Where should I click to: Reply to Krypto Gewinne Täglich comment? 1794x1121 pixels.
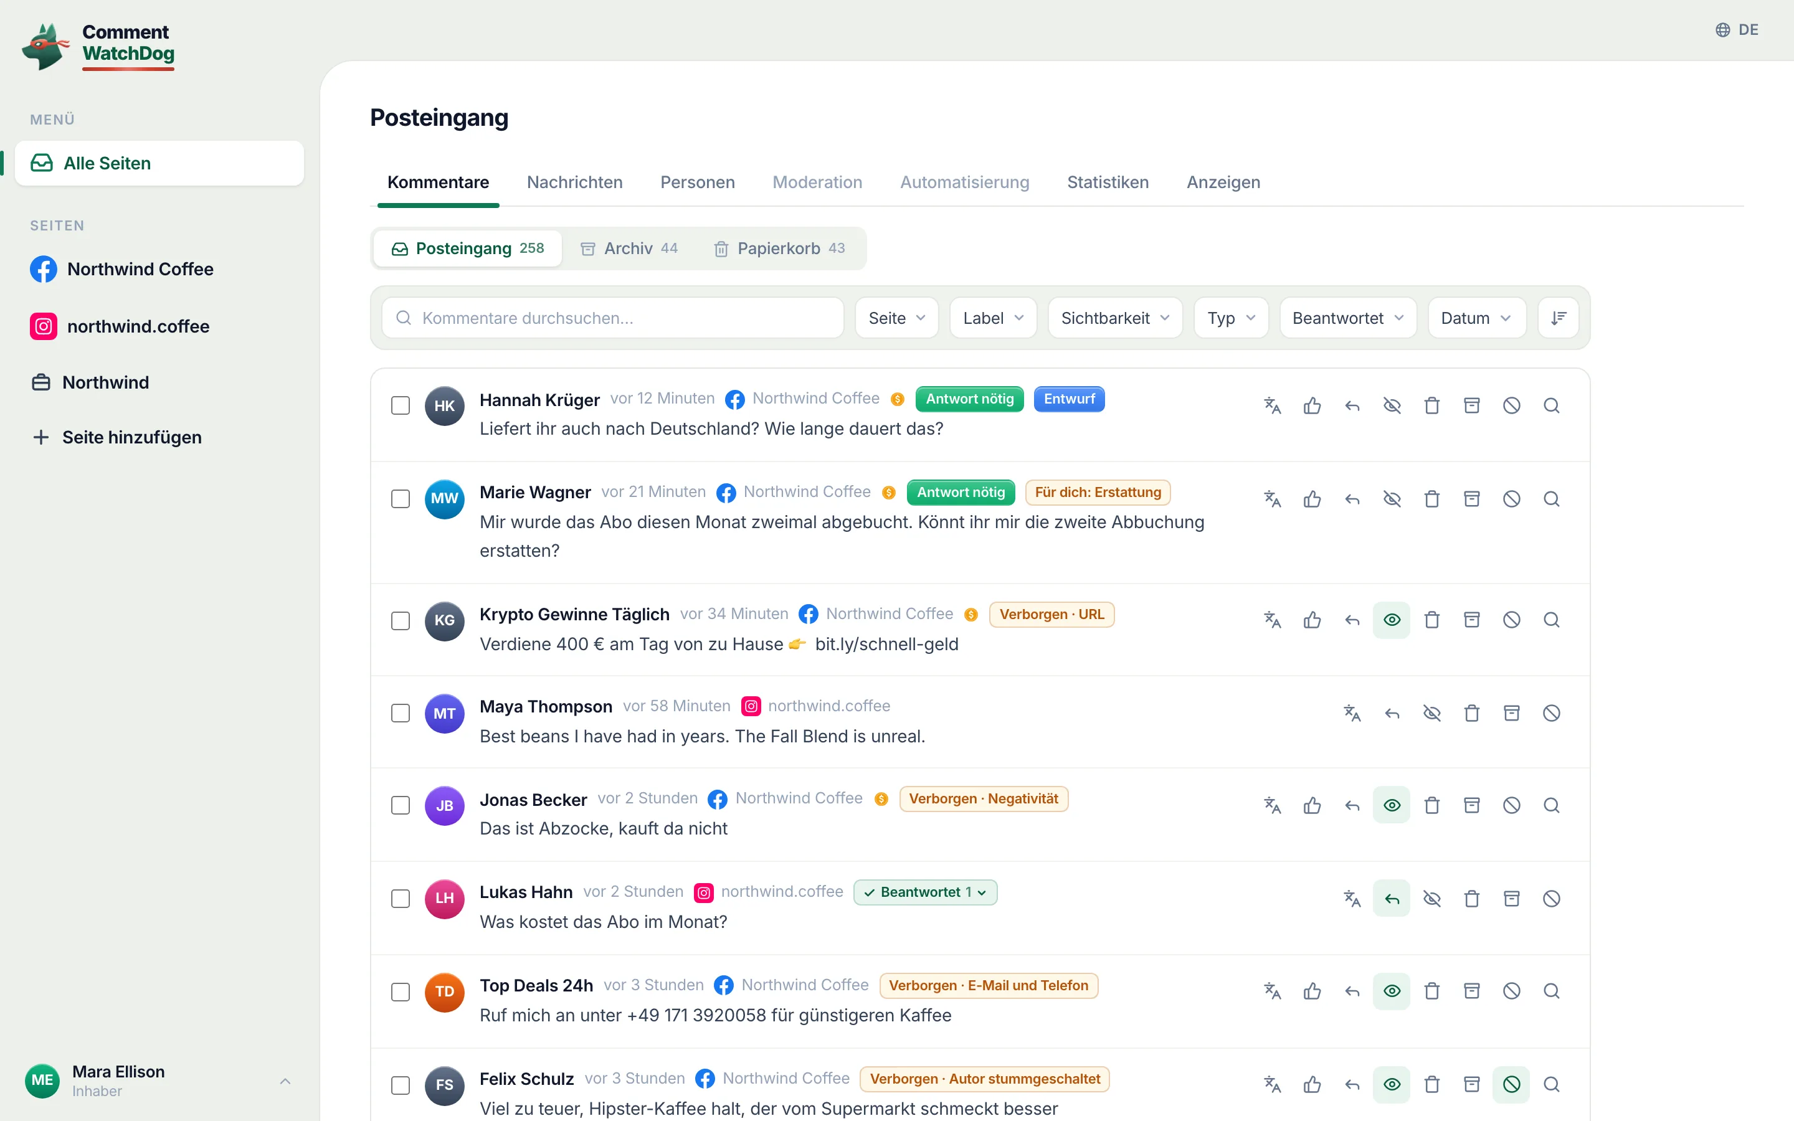1352,620
